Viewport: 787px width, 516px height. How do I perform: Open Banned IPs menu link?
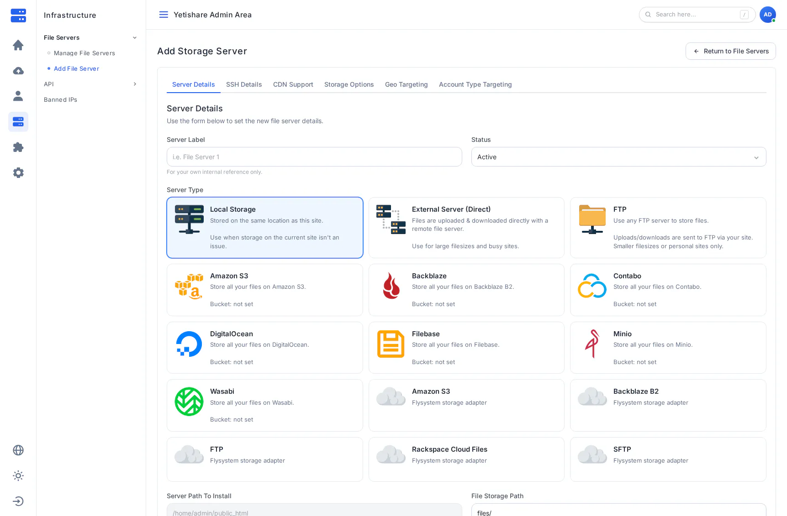pos(60,99)
